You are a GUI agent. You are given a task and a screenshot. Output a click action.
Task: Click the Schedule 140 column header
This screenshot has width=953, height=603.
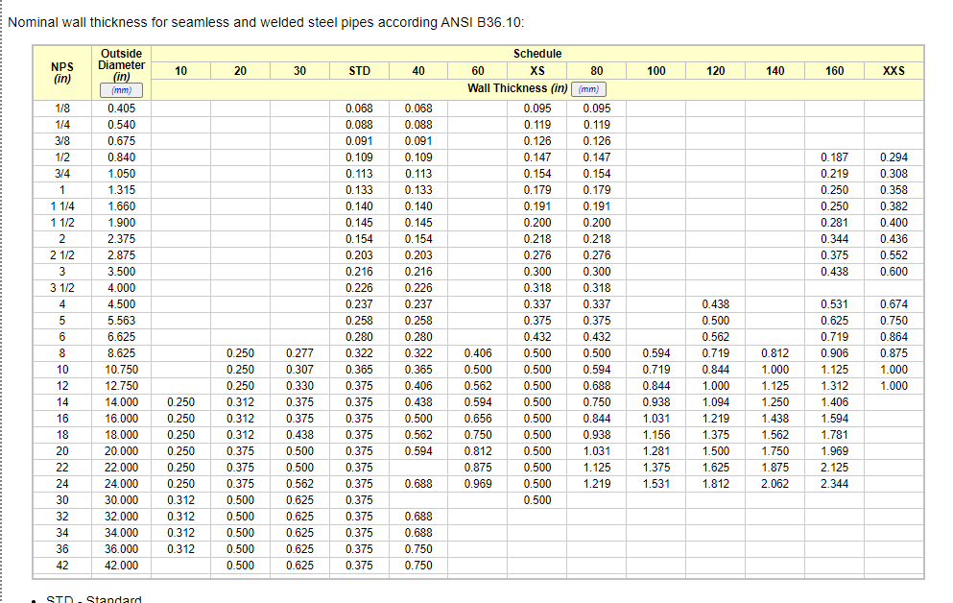click(x=774, y=71)
